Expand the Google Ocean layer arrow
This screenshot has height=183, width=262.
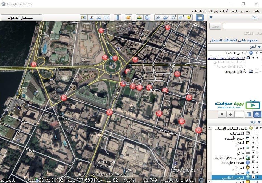click(258, 162)
